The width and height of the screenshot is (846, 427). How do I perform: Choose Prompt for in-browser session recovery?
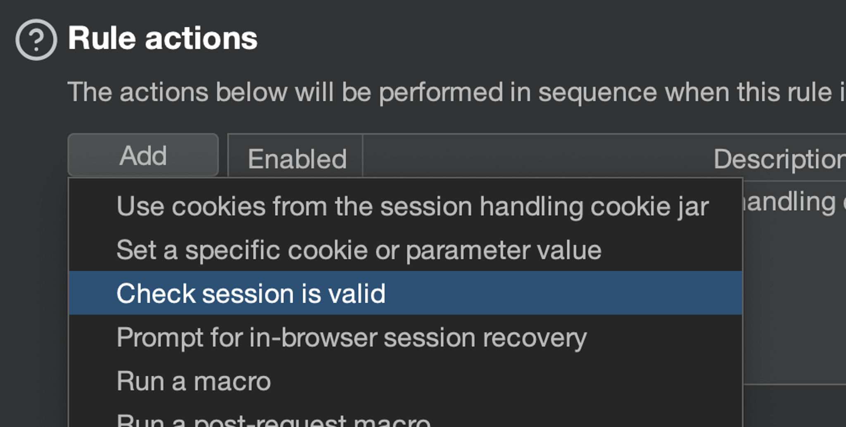pos(351,338)
